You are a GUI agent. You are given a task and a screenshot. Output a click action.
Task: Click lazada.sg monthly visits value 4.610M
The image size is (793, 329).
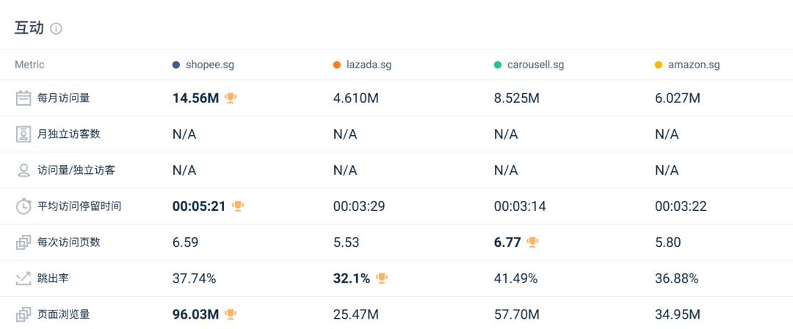pyautogui.click(x=355, y=98)
